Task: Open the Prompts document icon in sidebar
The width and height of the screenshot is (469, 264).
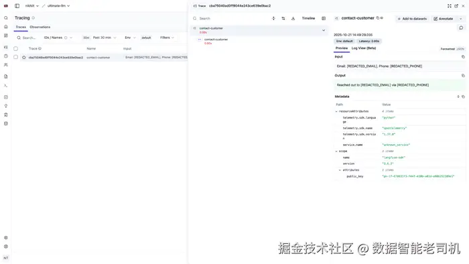Action: point(5,76)
